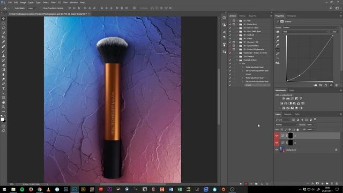Select the top layer's black mask thumbnail
This screenshot has height=193, width=343.
(x=290, y=136)
